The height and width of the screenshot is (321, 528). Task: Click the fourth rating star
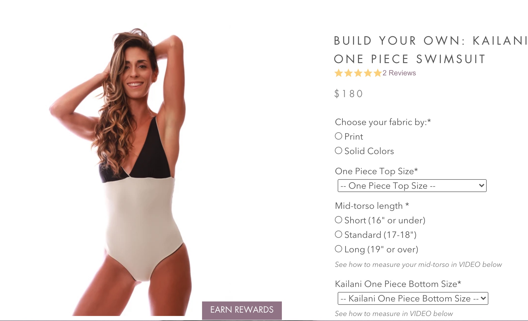368,73
